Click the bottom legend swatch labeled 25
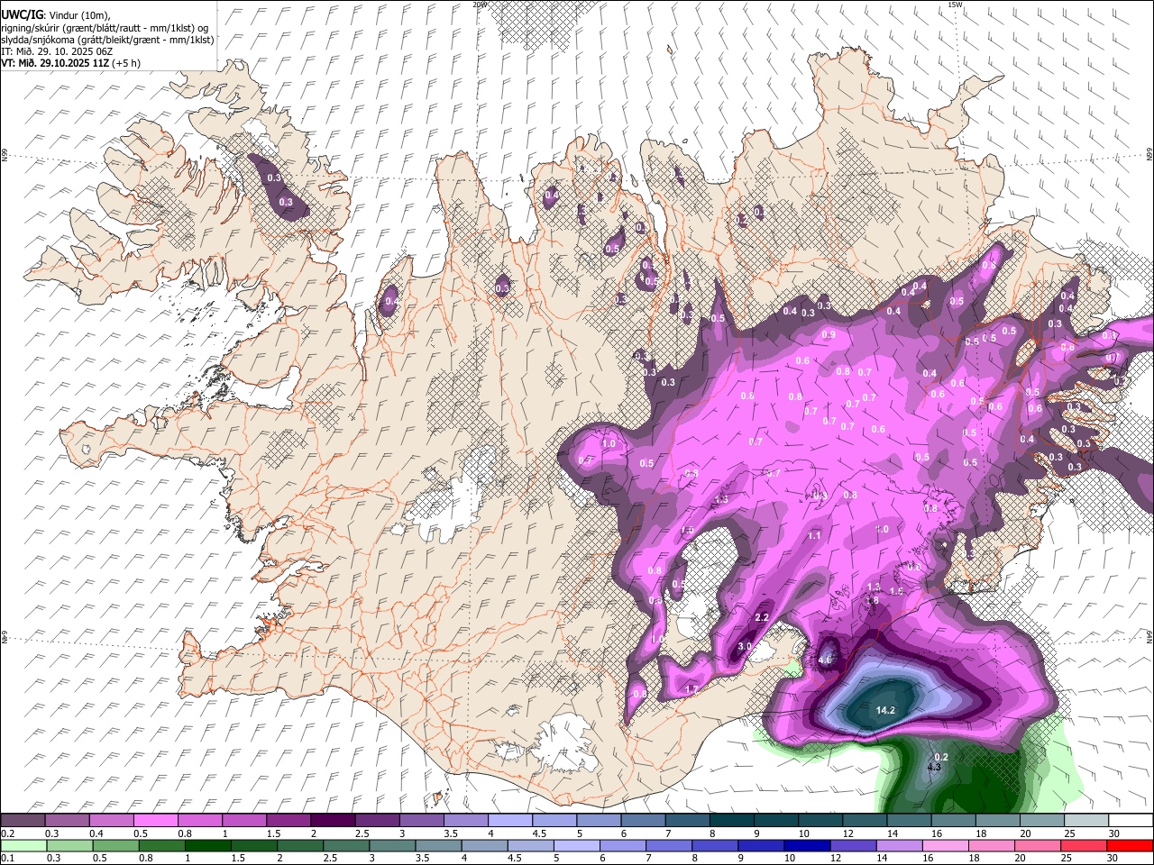The width and height of the screenshot is (1154, 865). coord(1083,845)
